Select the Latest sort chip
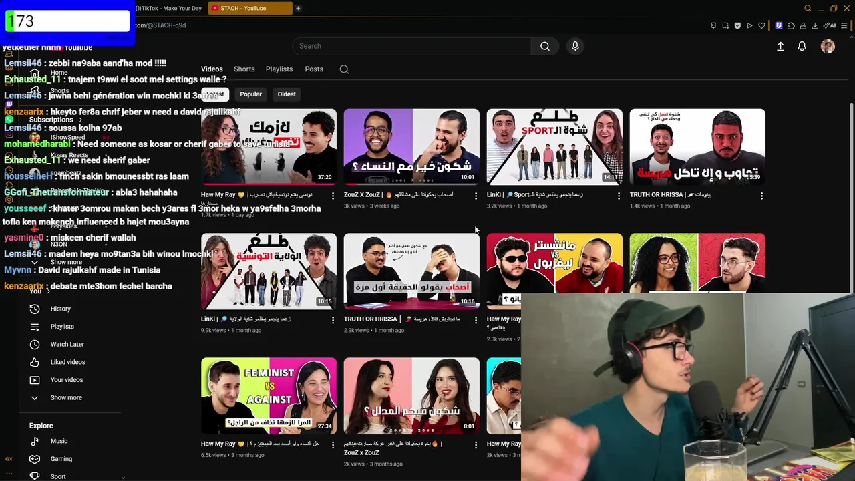855x481 pixels. 215,94
